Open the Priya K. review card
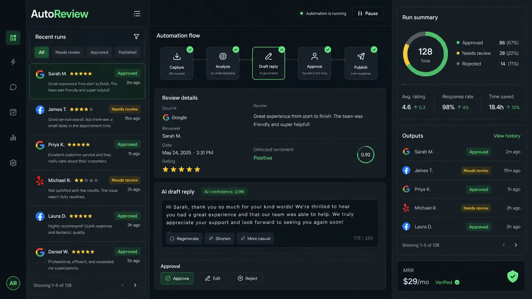 pyautogui.click(x=87, y=153)
